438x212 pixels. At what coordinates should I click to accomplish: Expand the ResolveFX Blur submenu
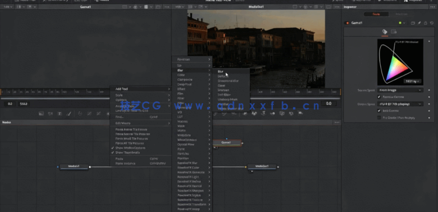click(192, 163)
